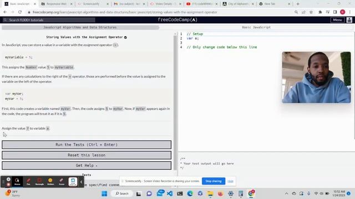The height and width of the screenshot is (199, 355).
Task: Run the Tests button
Action: (87, 145)
